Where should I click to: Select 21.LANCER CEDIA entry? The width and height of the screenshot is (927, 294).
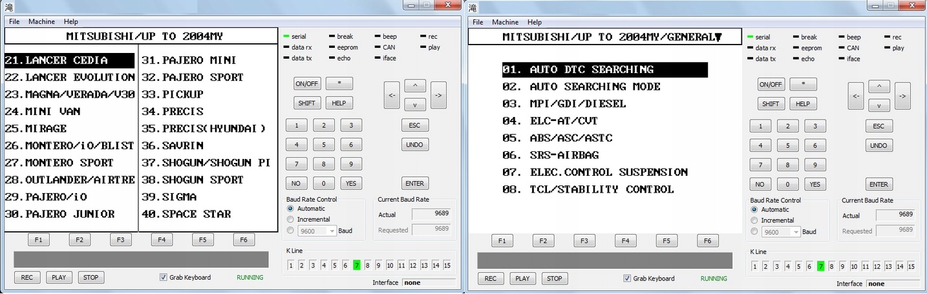coord(69,60)
